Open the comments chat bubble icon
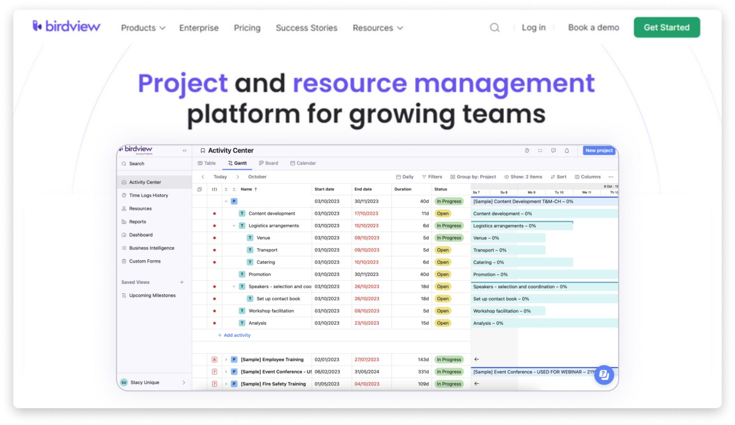735x425 pixels. [x=554, y=151]
